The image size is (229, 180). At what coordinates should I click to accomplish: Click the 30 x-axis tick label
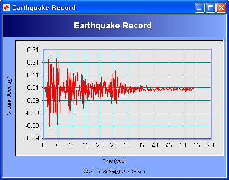pyautogui.click(x=127, y=145)
